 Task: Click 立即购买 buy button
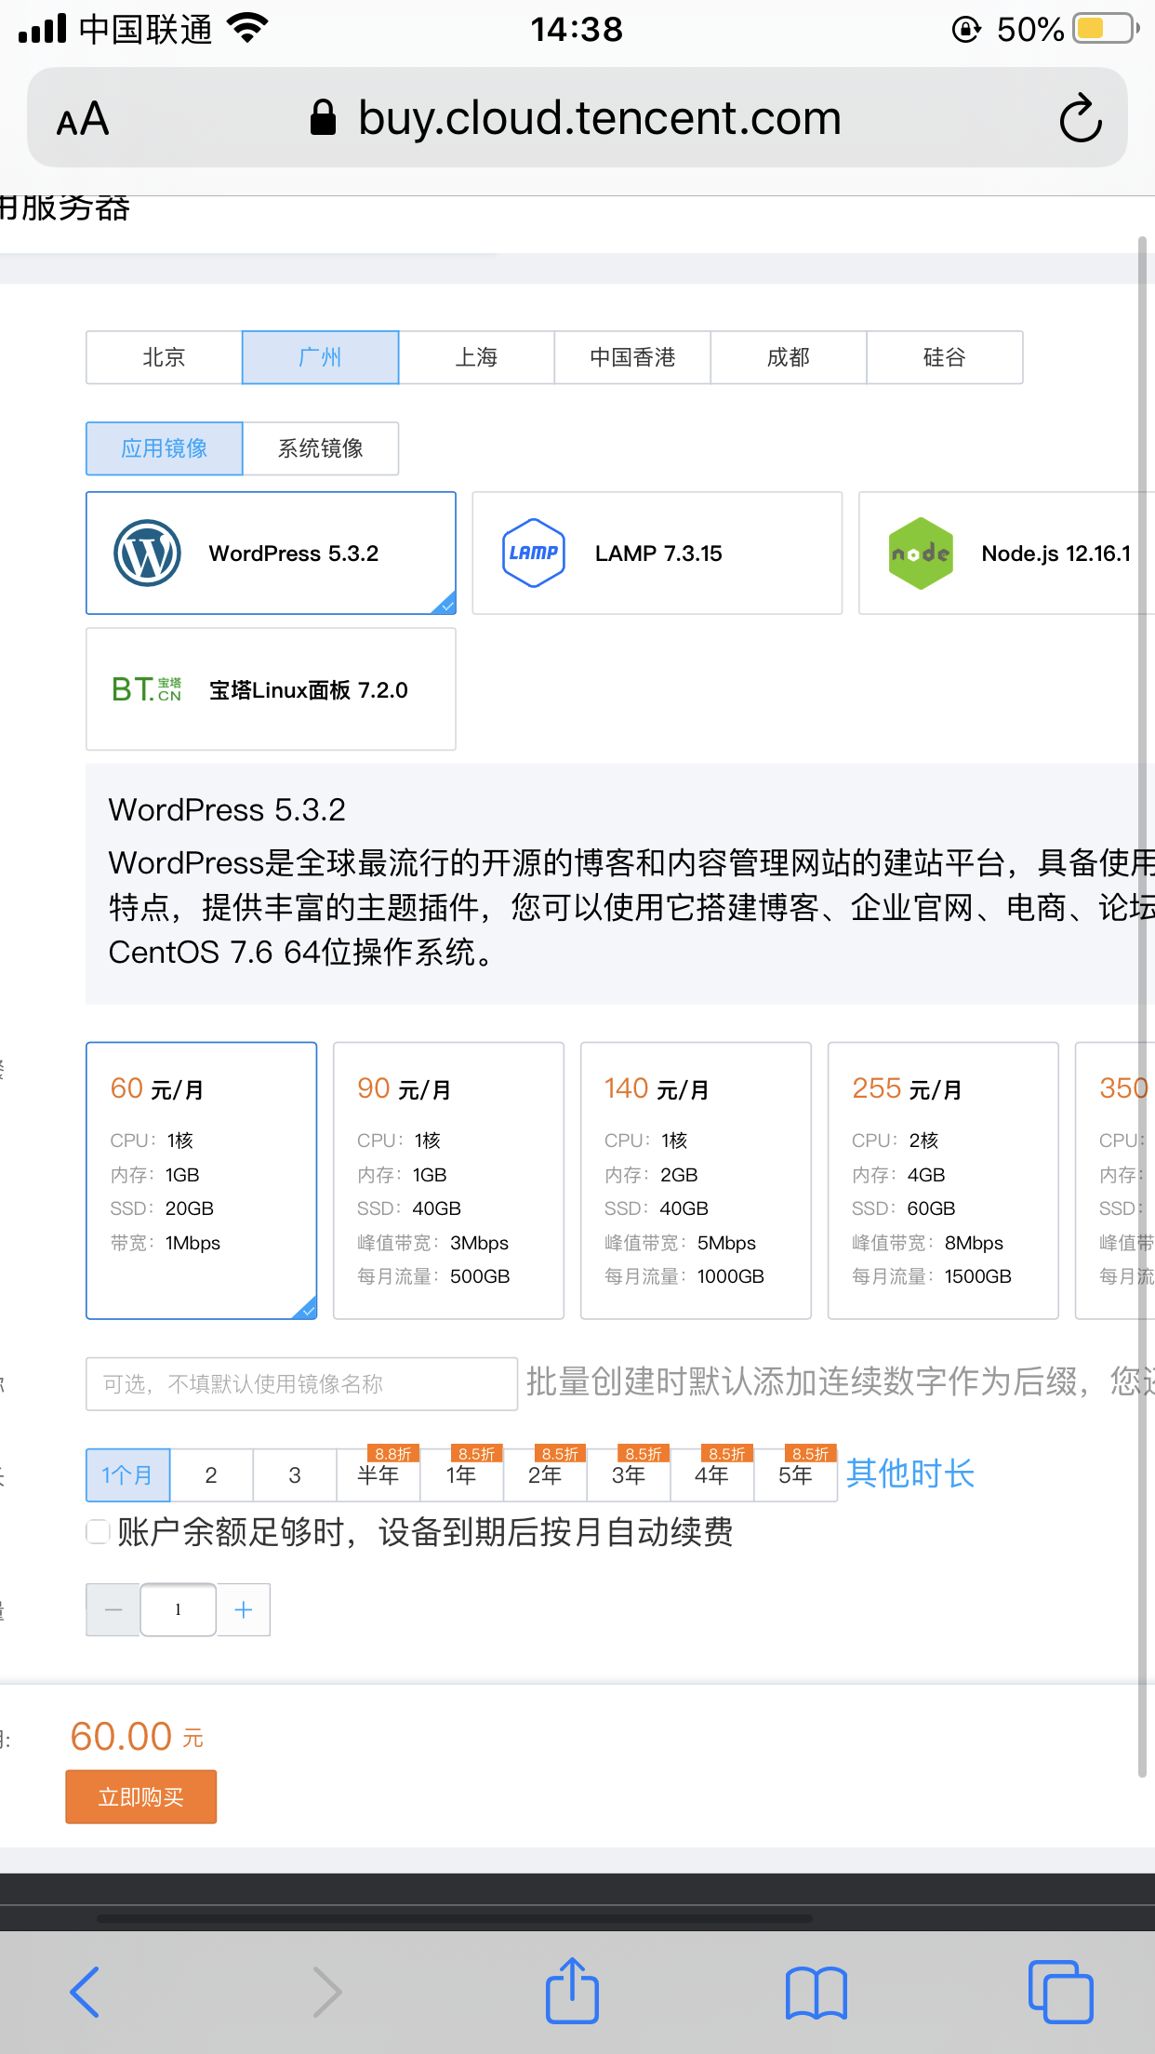point(141,1797)
